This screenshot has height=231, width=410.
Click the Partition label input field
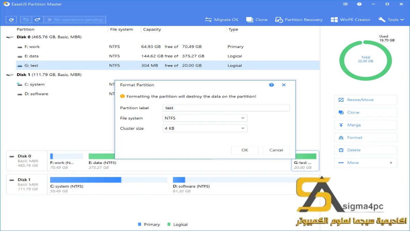[226, 108]
